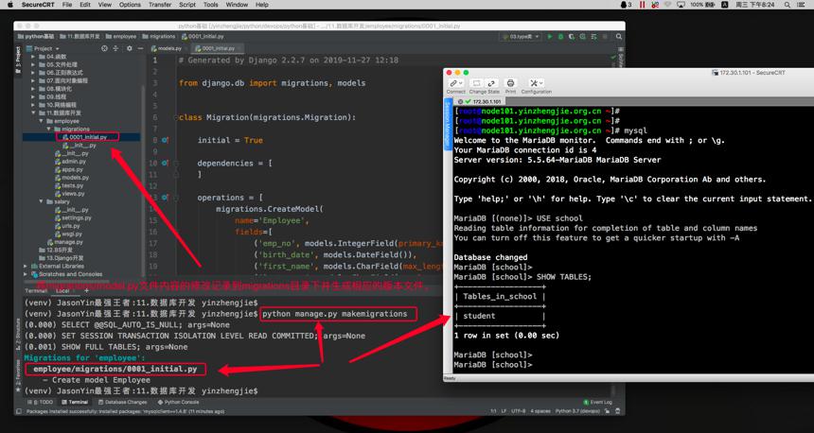Screen dimensions: 814x433
Task: Hide Project panel with the minus icon
Action: click(140, 48)
